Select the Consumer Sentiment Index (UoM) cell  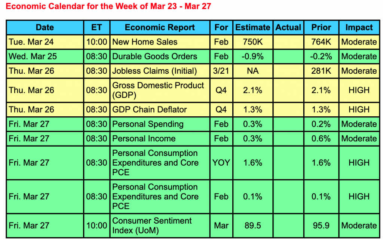pos(152,226)
